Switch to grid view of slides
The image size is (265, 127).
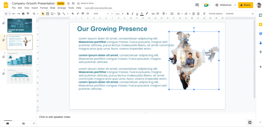point(23,123)
